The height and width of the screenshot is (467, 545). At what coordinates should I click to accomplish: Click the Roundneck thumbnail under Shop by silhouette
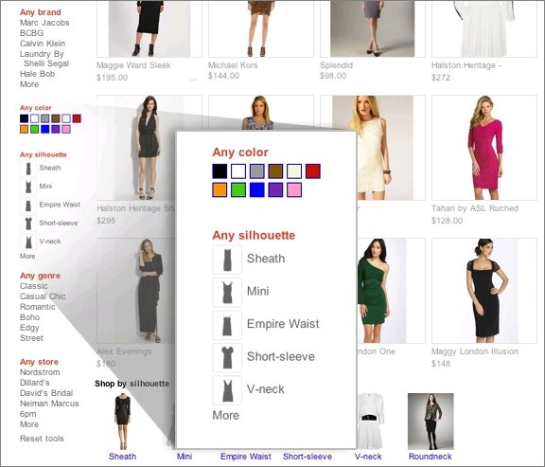[431, 422]
